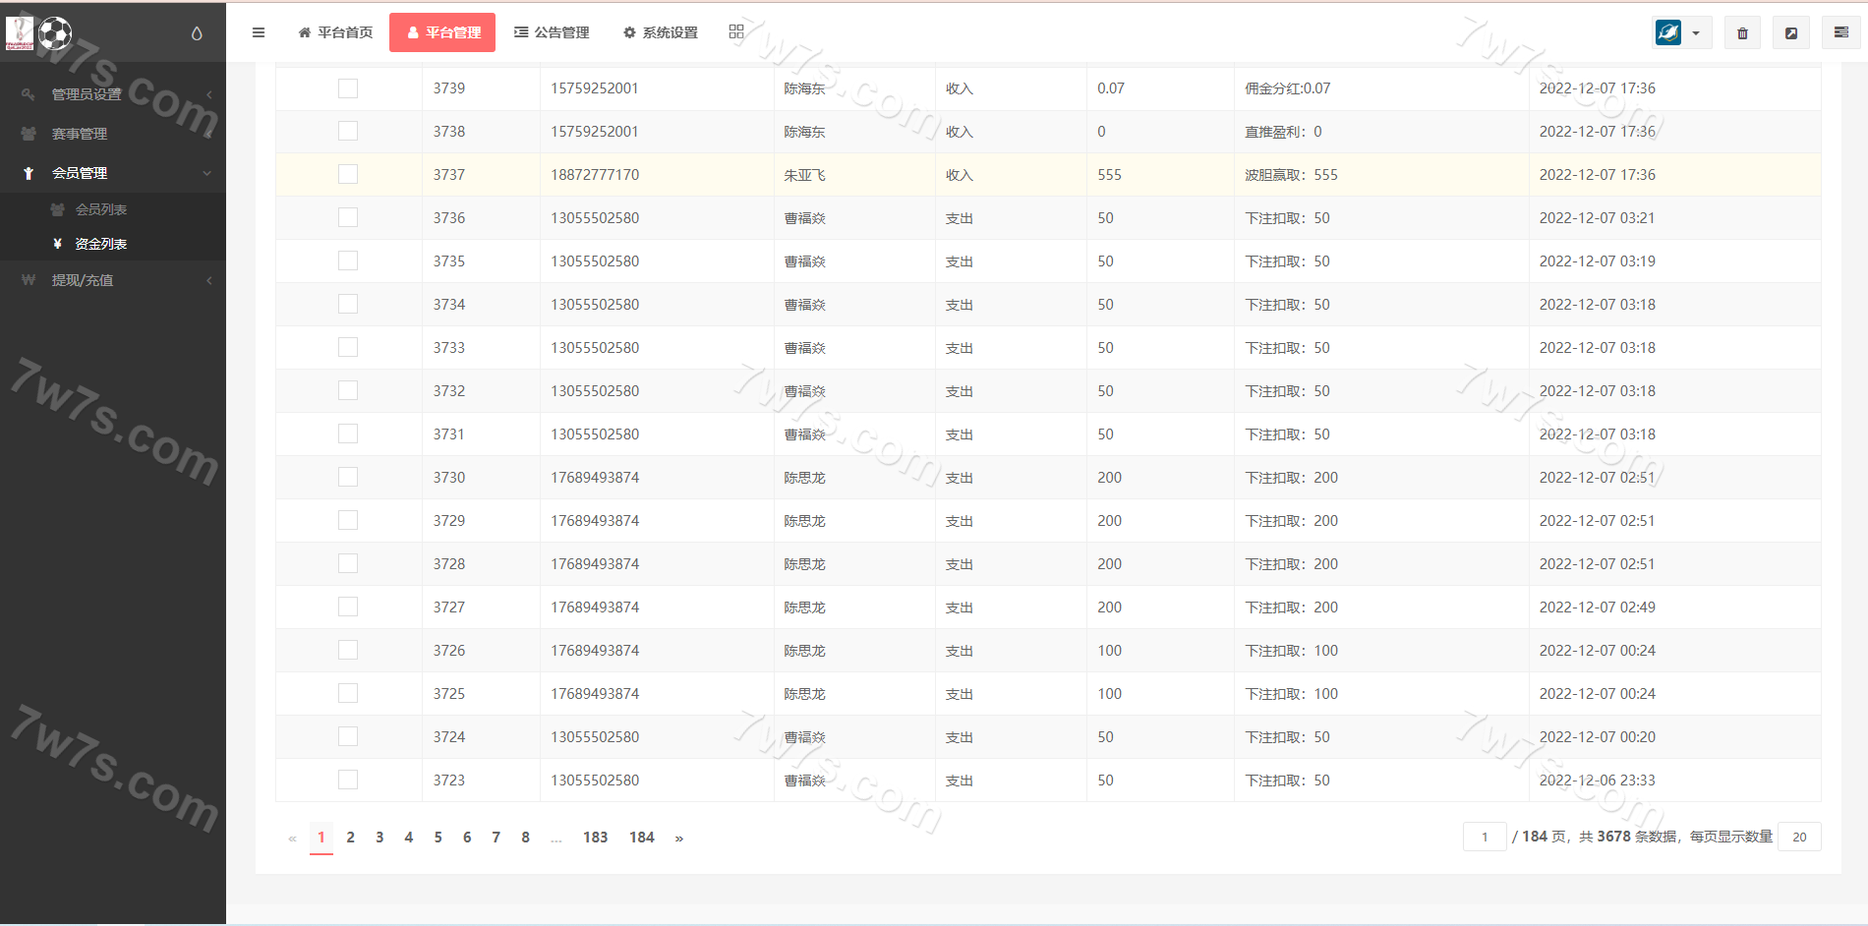This screenshot has width=1868, height=926.
Task: Check the checkbox for row 3739
Action: pos(348,88)
